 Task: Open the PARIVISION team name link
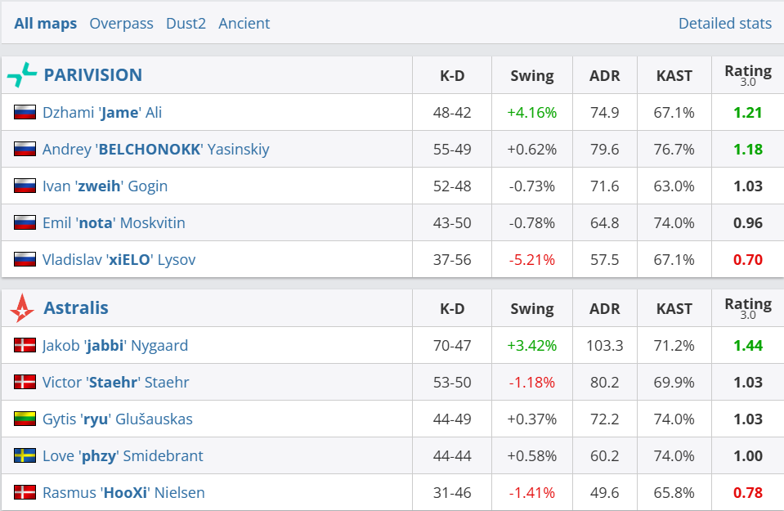coord(92,75)
